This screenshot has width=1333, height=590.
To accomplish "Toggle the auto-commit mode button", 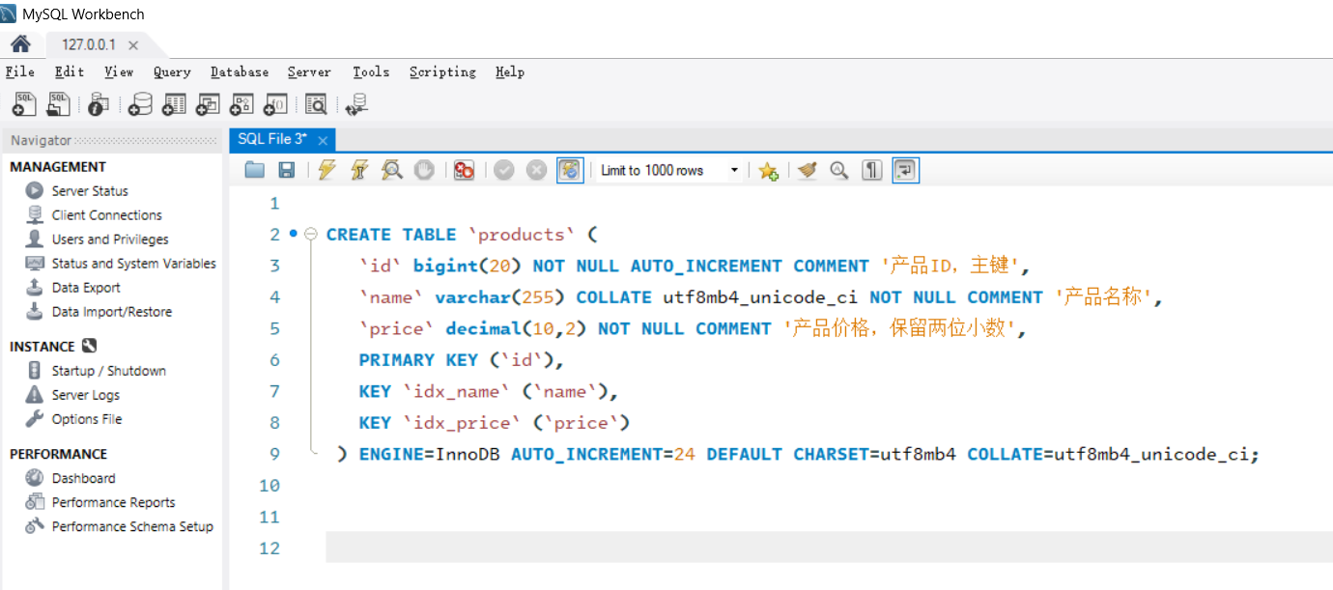I will [570, 171].
